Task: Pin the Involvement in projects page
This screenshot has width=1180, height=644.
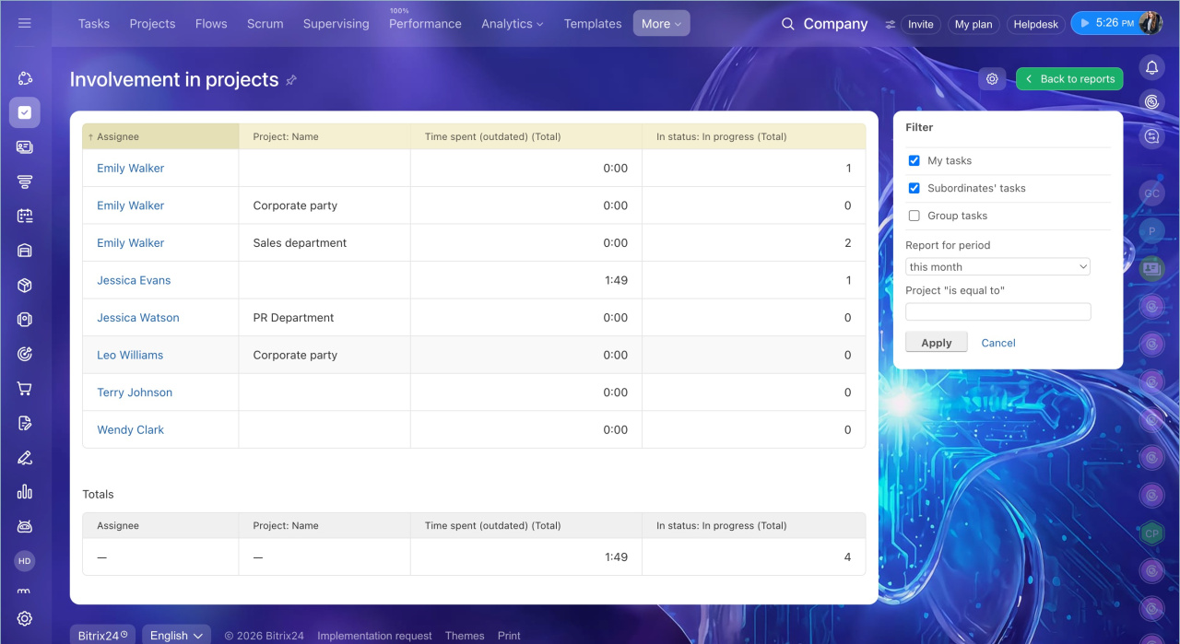Action: point(291,80)
